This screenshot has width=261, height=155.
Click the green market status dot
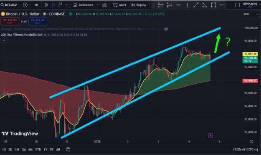point(71,14)
